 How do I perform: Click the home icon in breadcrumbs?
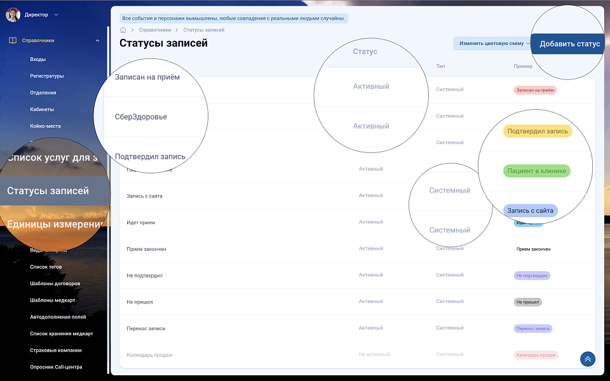coord(123,30)
